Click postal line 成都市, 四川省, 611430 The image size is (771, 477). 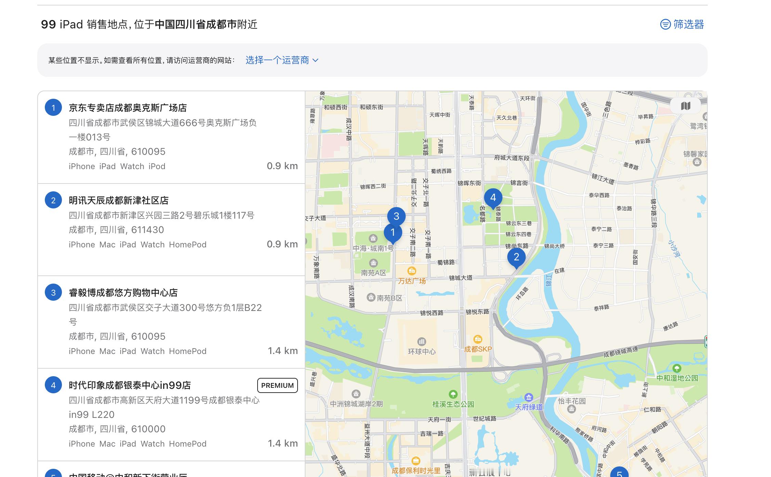click(117, 230)
